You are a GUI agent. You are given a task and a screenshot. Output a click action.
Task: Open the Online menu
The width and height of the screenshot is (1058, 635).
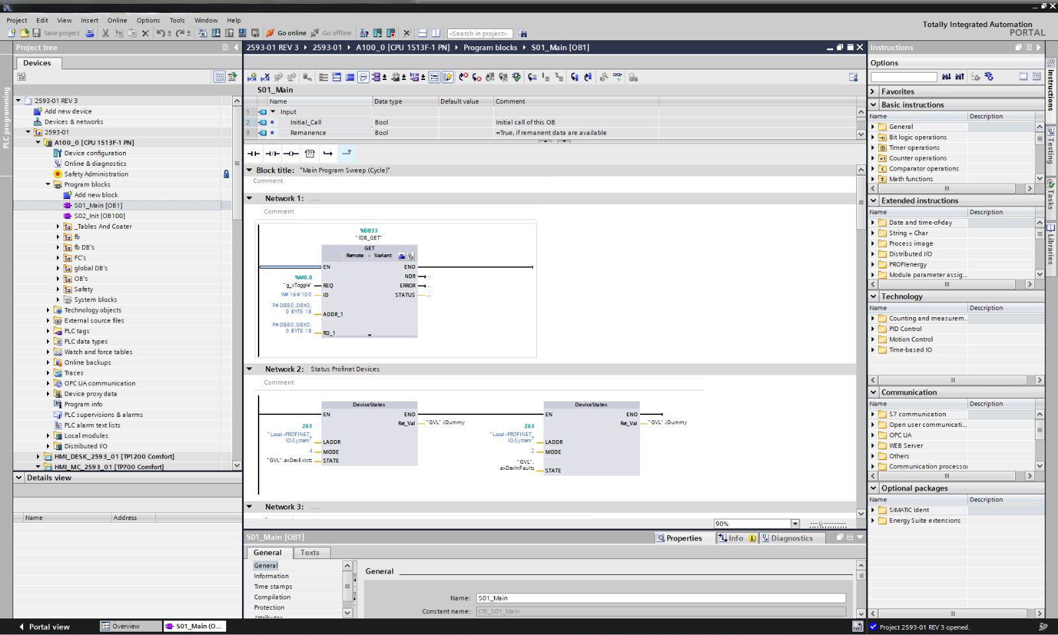117,20
